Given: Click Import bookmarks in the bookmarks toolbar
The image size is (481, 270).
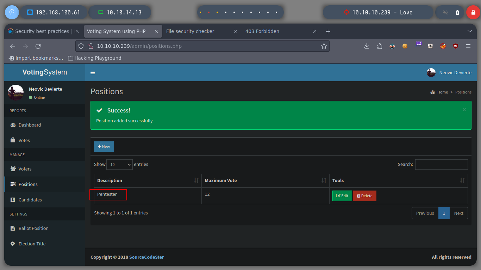Looking at the screenshot, I should (x=36, y=58).
